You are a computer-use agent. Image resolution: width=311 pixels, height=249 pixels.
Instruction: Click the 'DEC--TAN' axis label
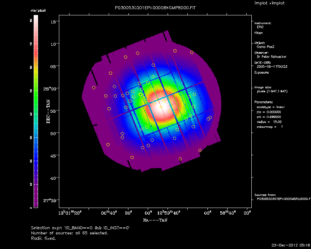tap(48, 112)
